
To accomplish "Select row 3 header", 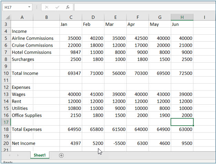I will pos(6,24).
